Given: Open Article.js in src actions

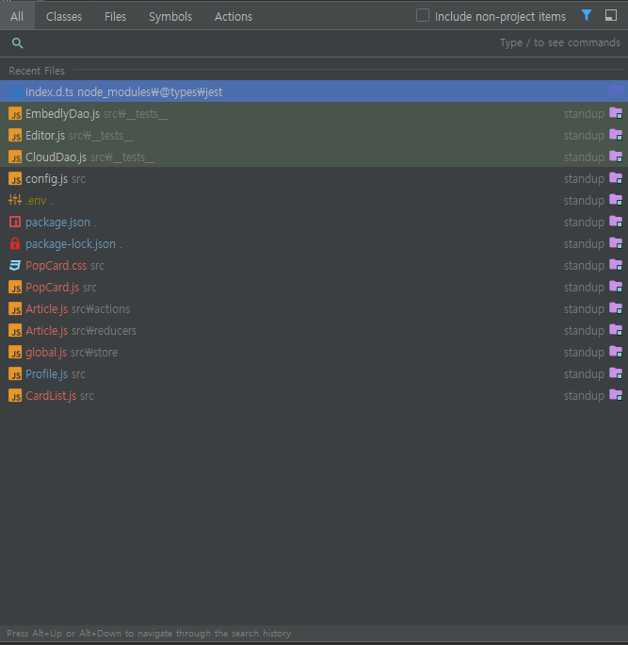Looking at the screenshot, I should click(314, 309).
